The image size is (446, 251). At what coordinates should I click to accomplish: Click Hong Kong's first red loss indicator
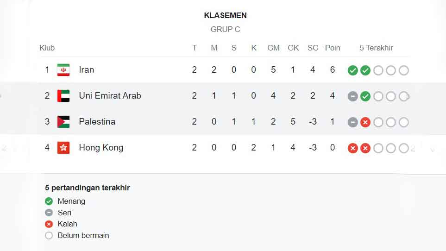coord(353,148)
